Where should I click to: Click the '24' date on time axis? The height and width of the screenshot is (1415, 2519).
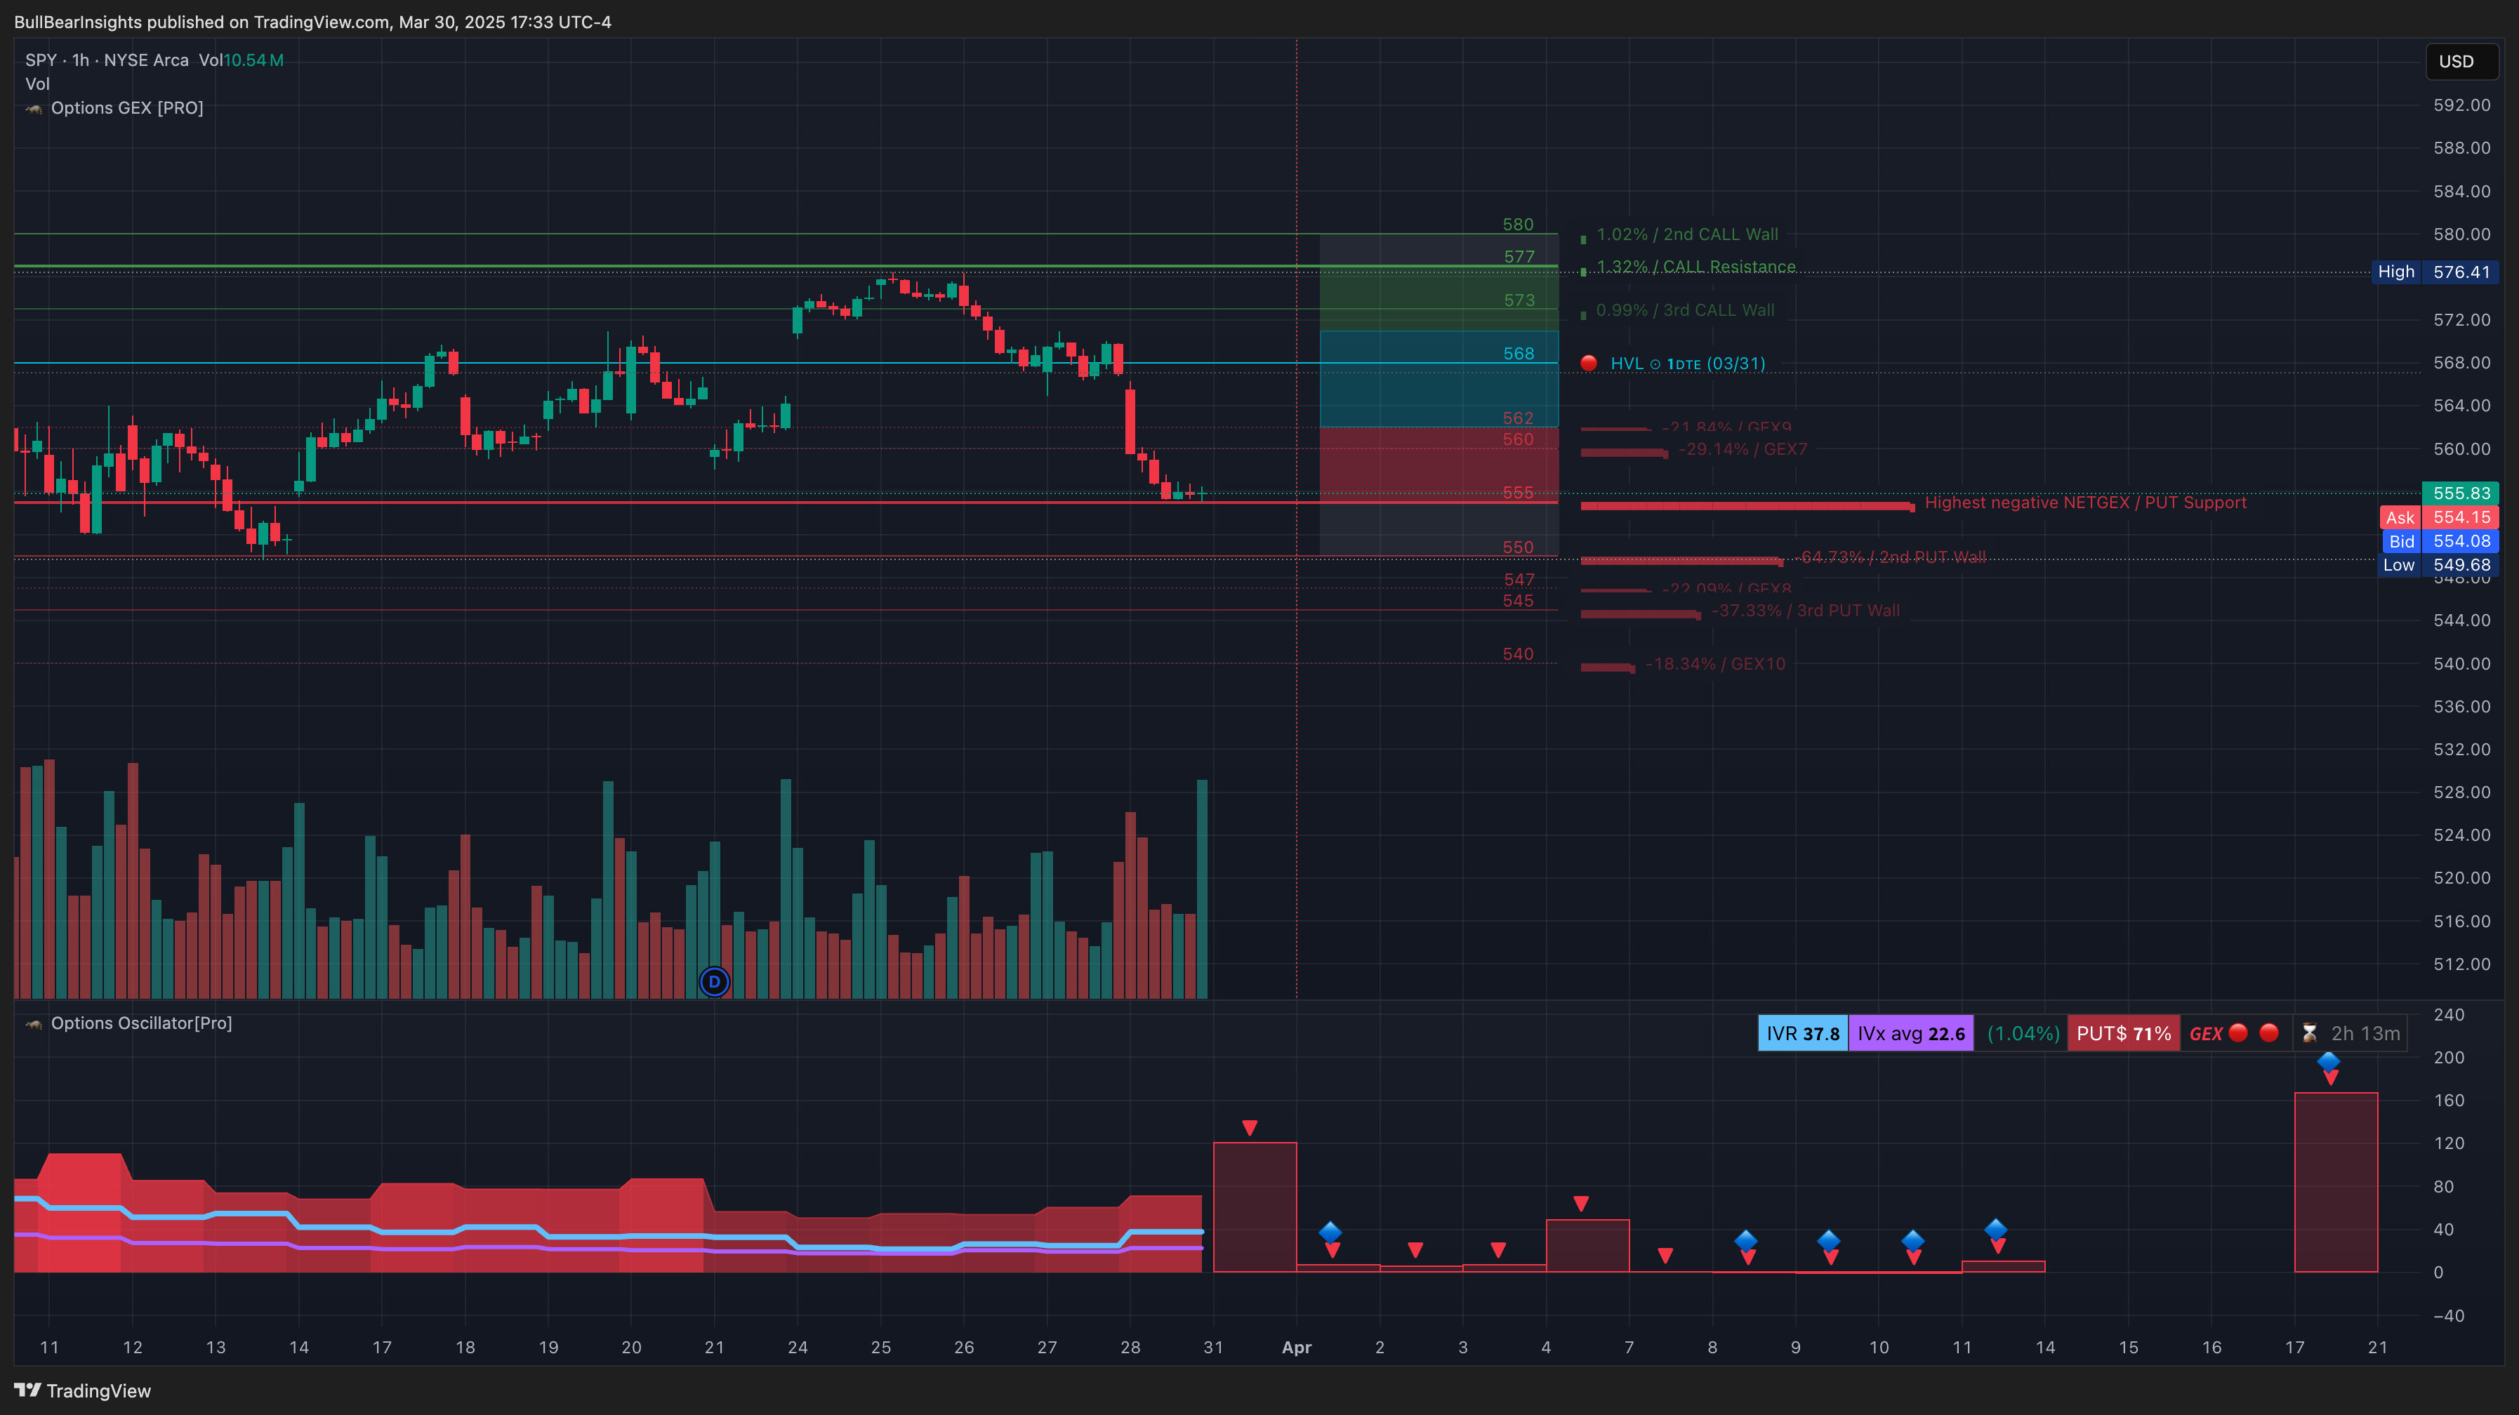[798, 1348]
